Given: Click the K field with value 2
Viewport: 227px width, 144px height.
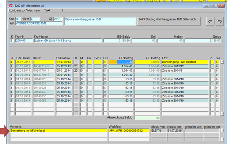Looking at the screenshot, I should tap(12, 41).
